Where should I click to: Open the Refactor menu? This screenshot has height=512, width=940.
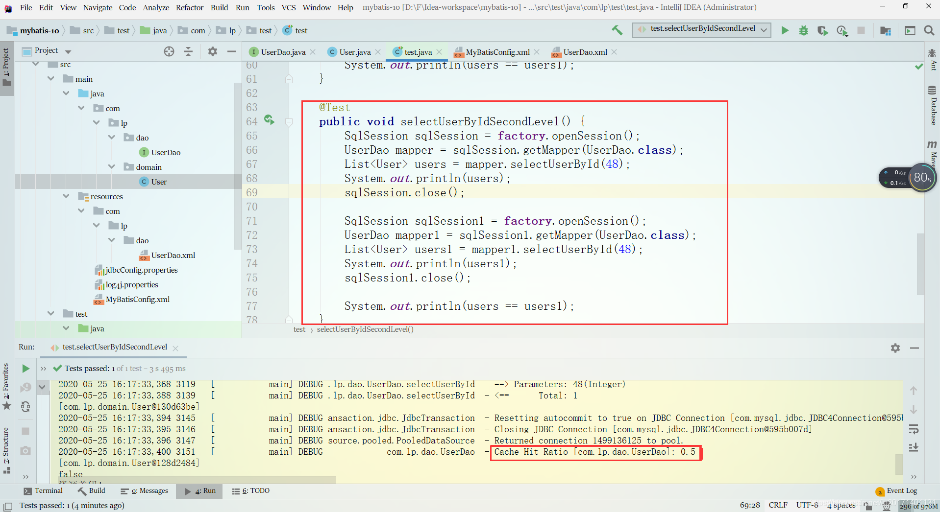pos(190,7)
